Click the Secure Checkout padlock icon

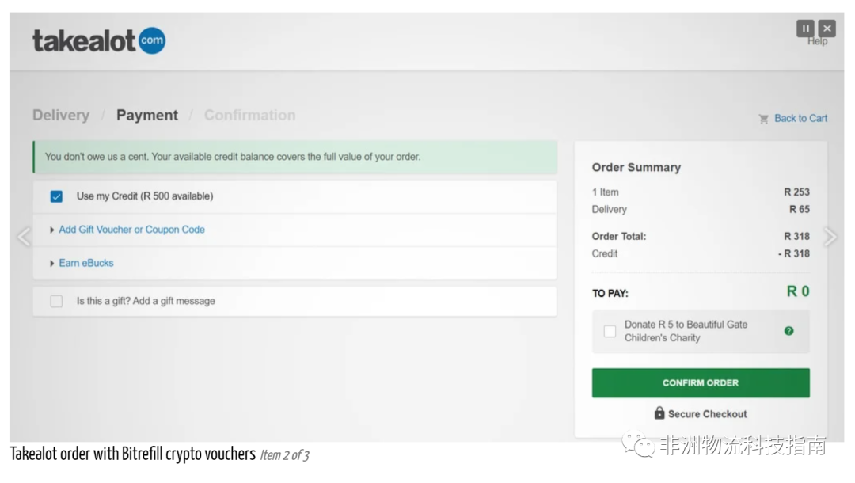(x=659, y=413)
